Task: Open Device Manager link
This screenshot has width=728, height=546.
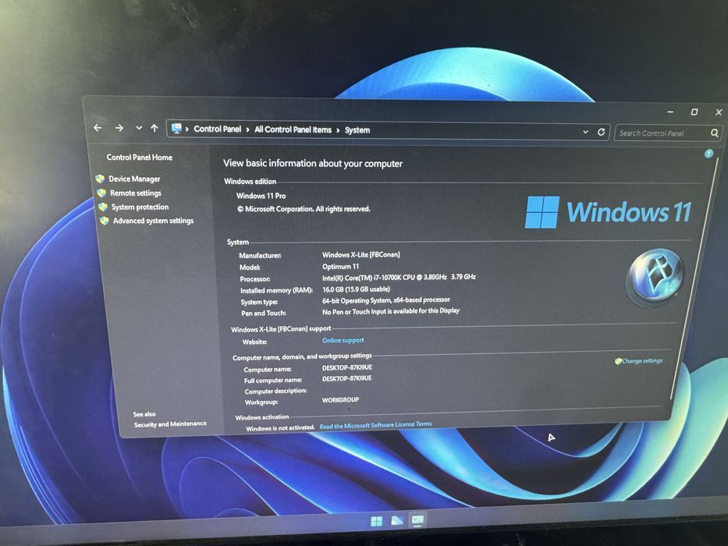Action: (134, 179)
